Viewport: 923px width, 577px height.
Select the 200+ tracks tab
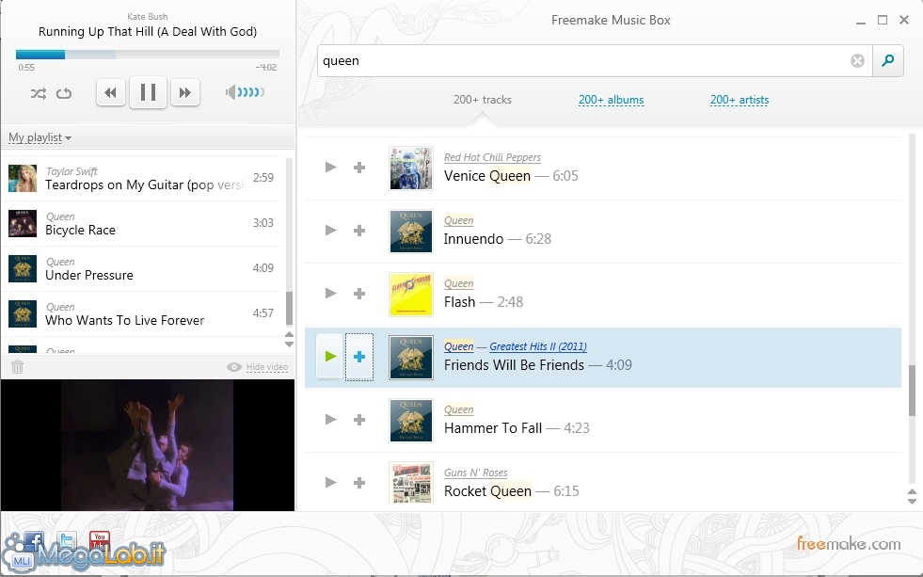[x=482, y=100]
